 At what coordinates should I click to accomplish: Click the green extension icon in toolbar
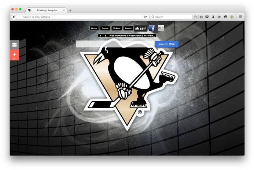click(232, 17)
